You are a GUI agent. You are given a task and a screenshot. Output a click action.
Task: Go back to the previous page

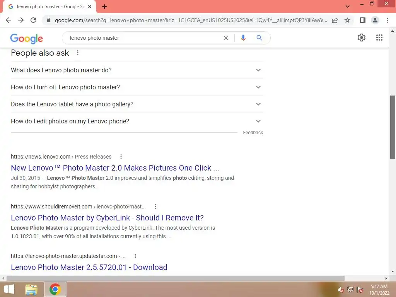[x=9, y=20]
